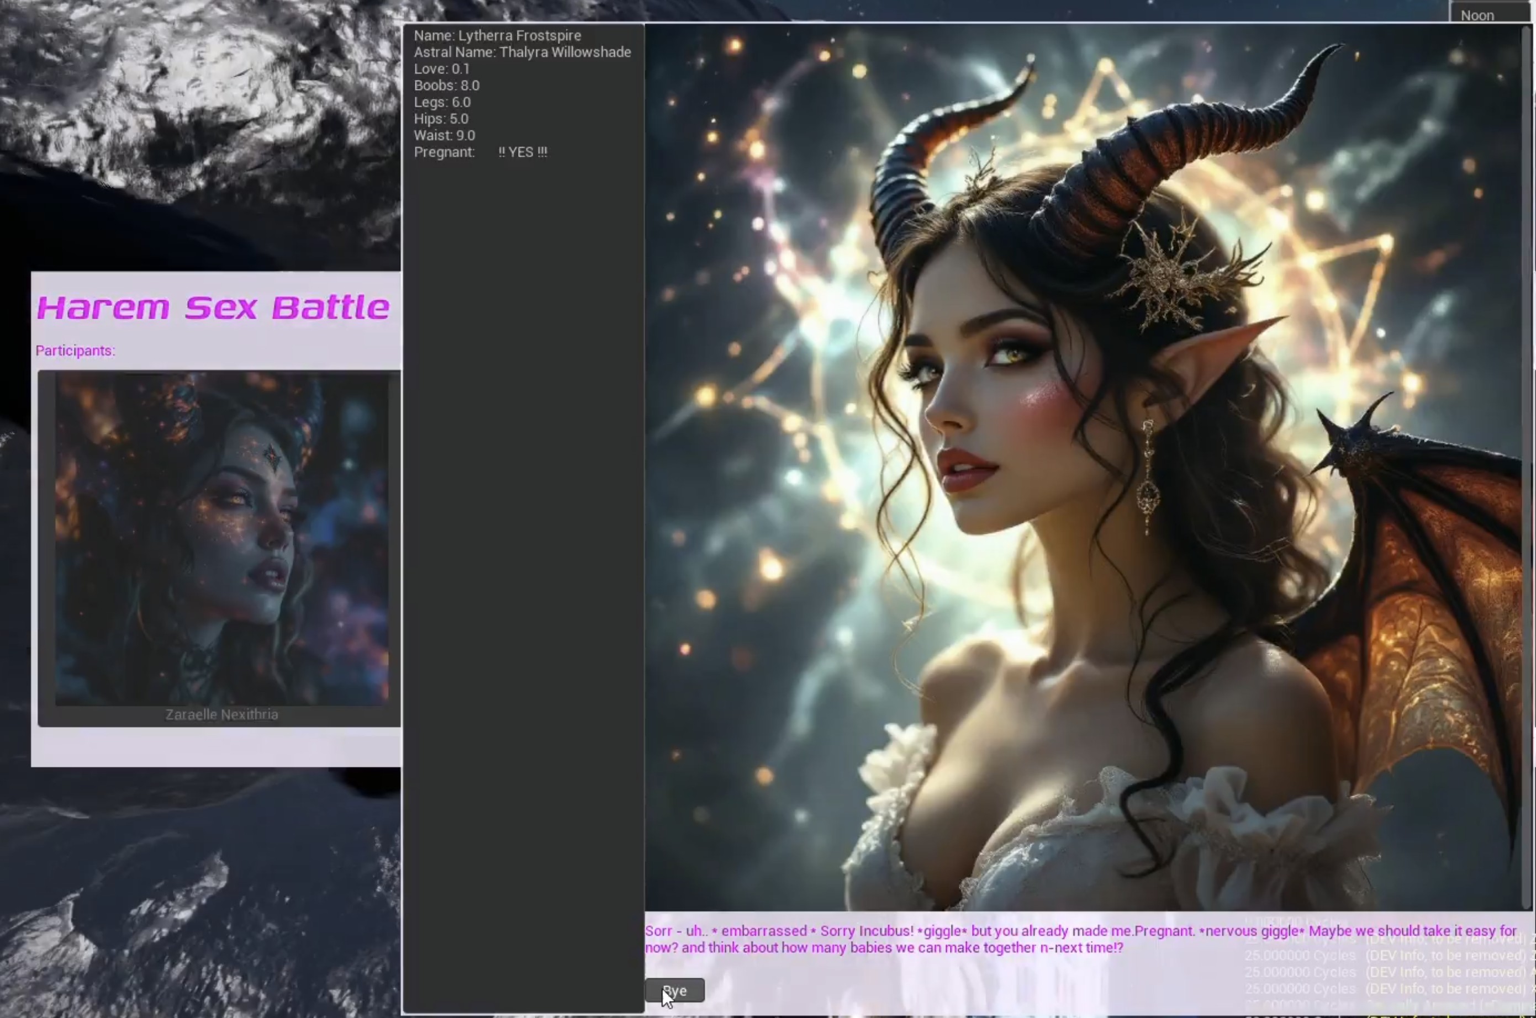
Task: Click the Bye button
Action: 675,991
